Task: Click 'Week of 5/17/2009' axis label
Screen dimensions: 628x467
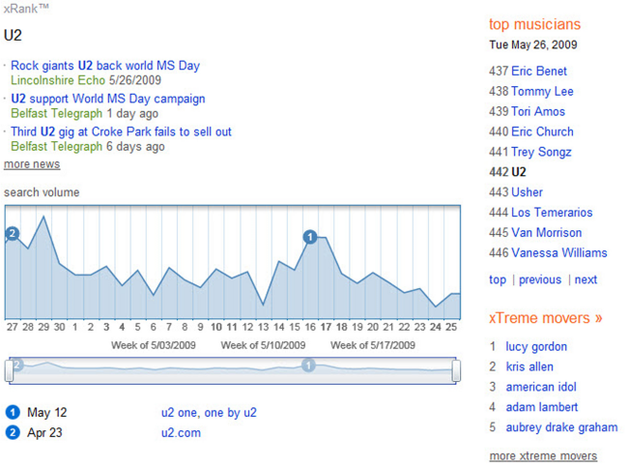Action: pos(373,345)
